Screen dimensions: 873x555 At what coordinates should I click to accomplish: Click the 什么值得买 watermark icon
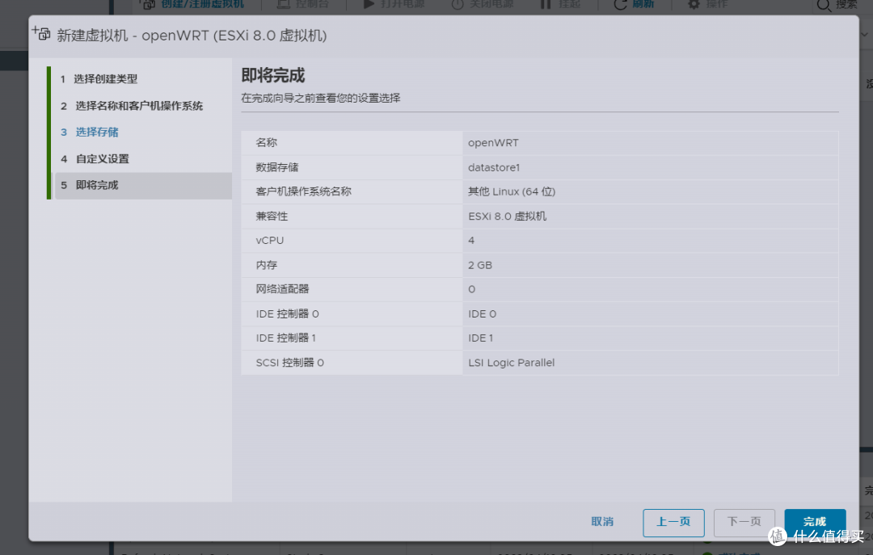778,535
